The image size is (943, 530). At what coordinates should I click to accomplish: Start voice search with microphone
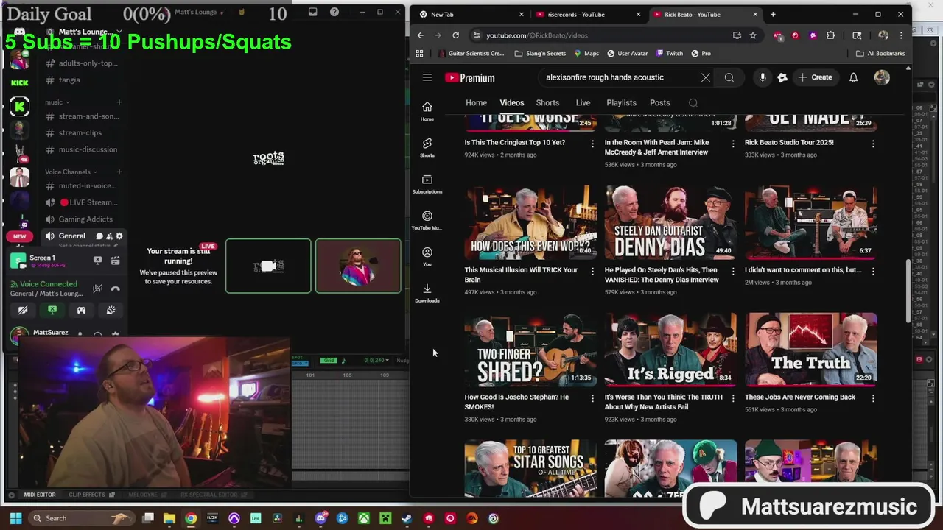[763, 77]
